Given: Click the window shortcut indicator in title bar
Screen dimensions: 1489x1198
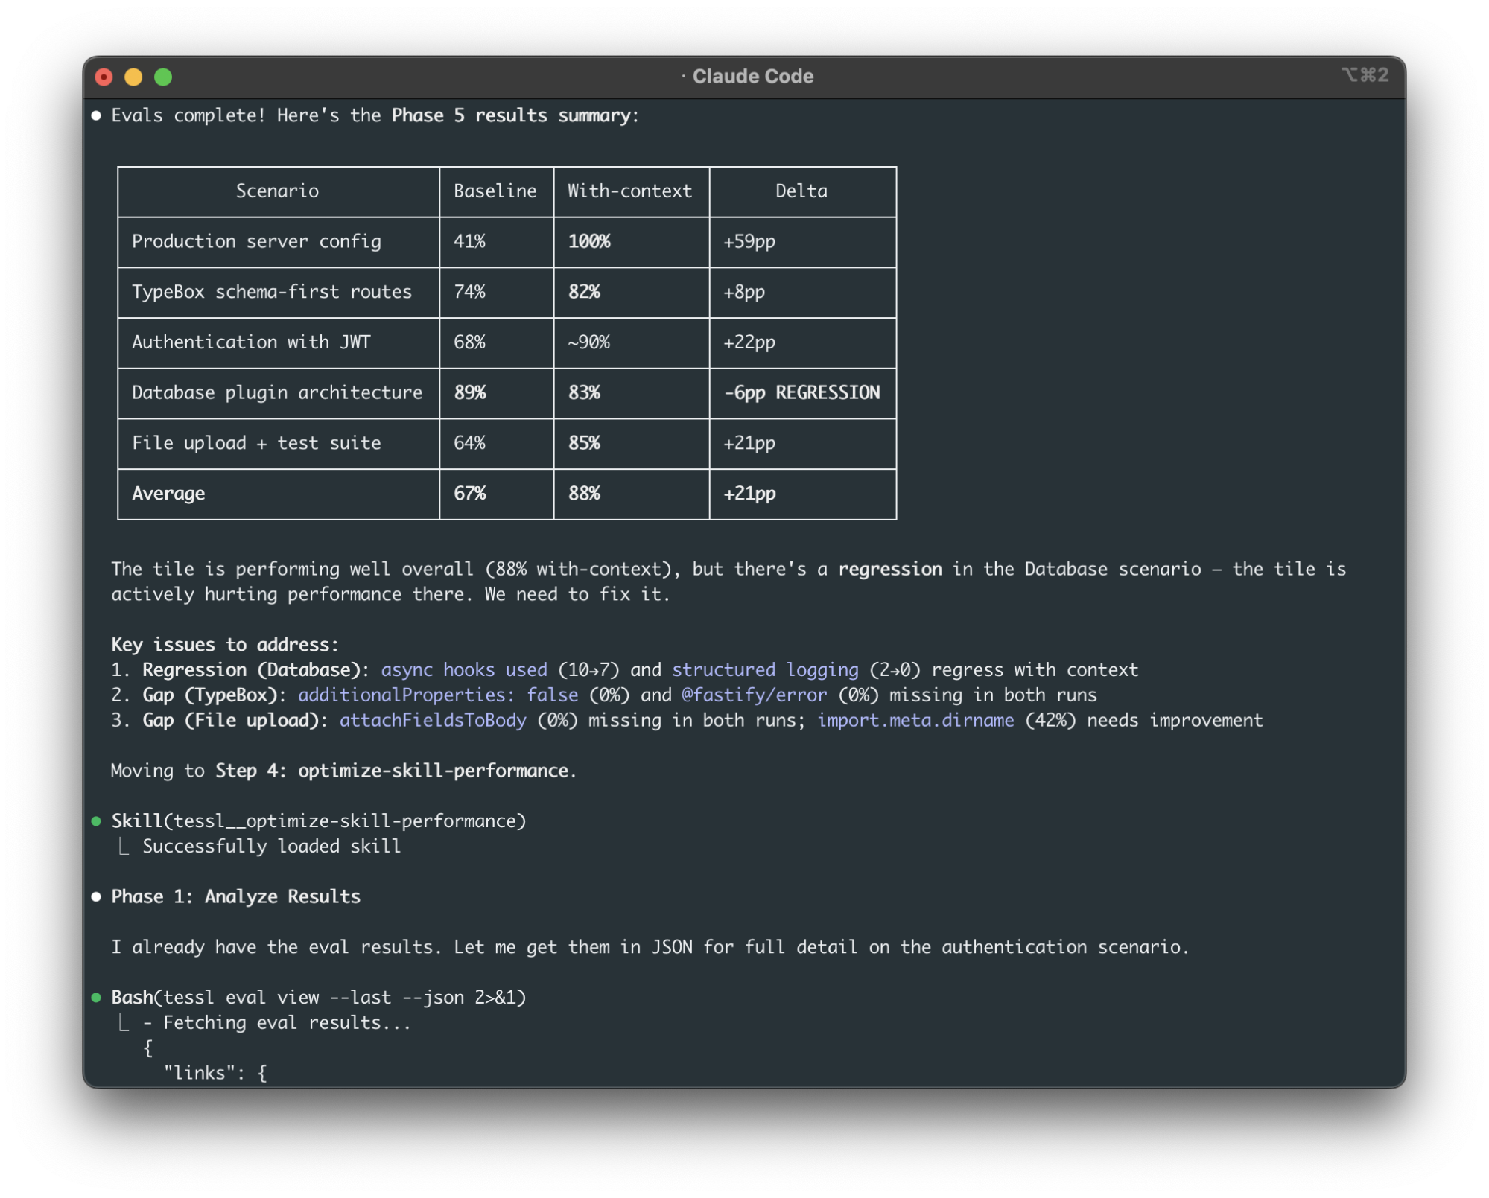Looking at the screenshot, I should (1365, 75).
